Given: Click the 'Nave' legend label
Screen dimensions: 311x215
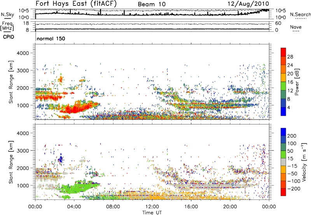Looking at the screenshot, I should (296, 27).
